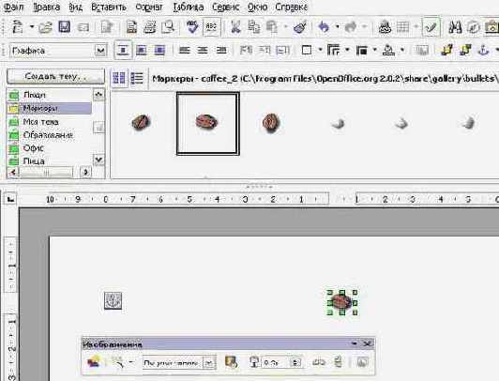Click the Print document icon
This screenshot has width=499, height=381.
click(x=150, y=27)
